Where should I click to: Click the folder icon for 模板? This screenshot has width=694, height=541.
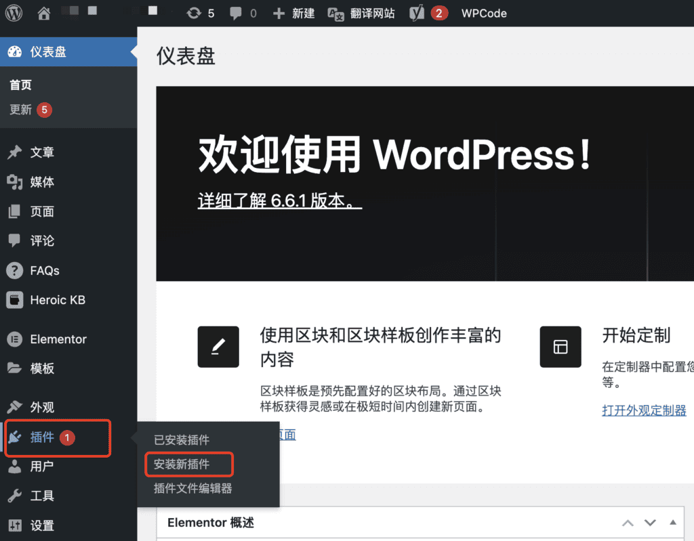[14, 368]
